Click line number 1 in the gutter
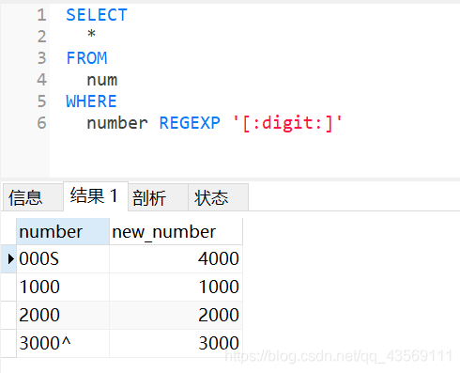460x373 pixels. (41, 15)
